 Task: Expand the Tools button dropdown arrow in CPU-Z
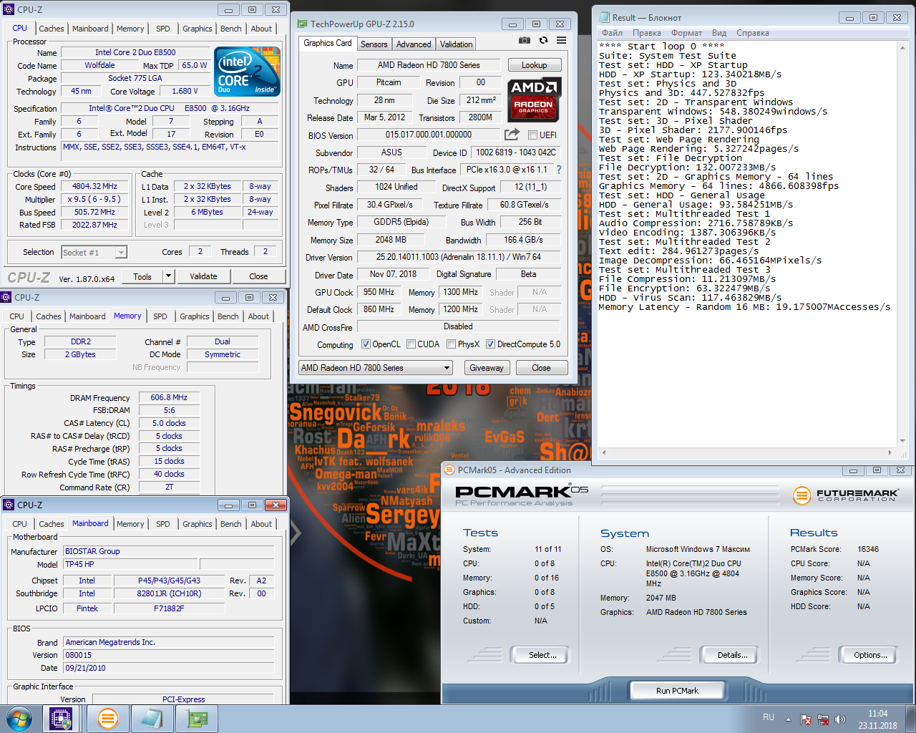pos(169,276)
